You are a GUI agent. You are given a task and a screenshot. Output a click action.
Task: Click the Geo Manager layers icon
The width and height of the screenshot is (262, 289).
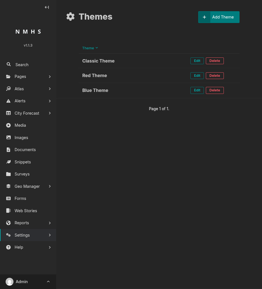click(8, 186)
